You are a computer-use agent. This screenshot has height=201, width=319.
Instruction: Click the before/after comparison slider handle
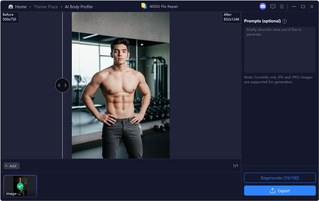(x=62, y=85)
